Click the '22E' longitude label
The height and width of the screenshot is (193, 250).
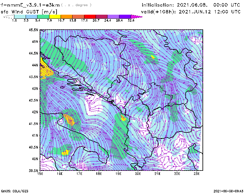coord(177,174)
